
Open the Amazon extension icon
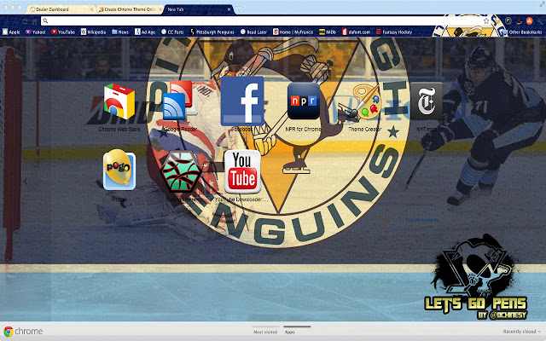pyautogui.click(x=519, y=20)
